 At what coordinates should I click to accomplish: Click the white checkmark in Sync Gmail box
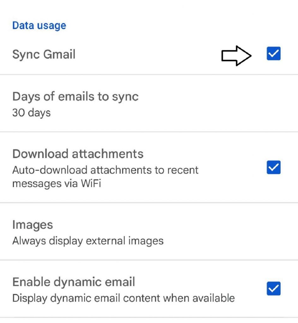273,54
